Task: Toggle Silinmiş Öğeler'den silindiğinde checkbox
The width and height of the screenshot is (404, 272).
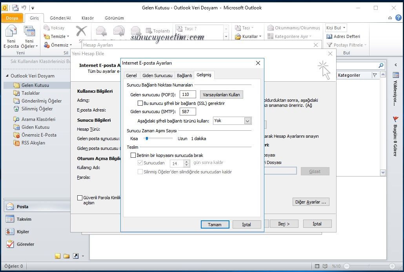Action: click(x=140, y=172)
